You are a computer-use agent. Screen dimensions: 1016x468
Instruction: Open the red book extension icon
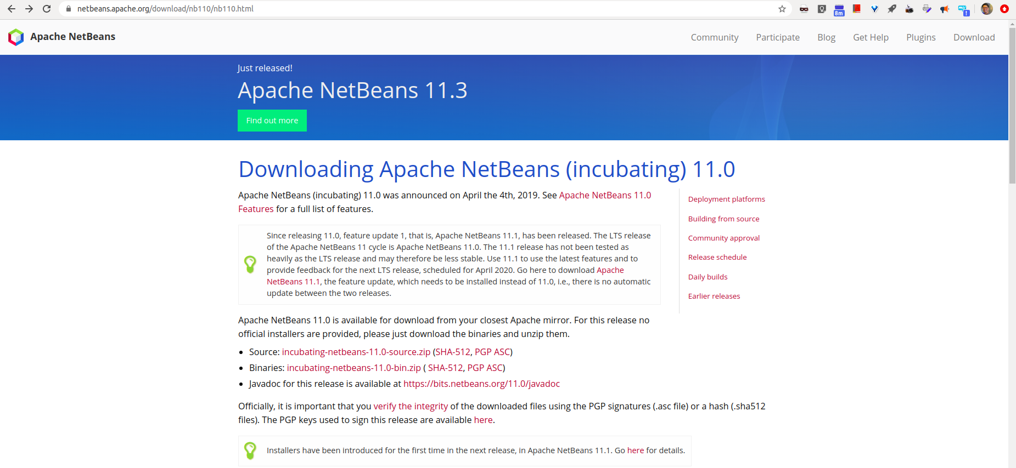pyautogui.click(x=857, y=9)
